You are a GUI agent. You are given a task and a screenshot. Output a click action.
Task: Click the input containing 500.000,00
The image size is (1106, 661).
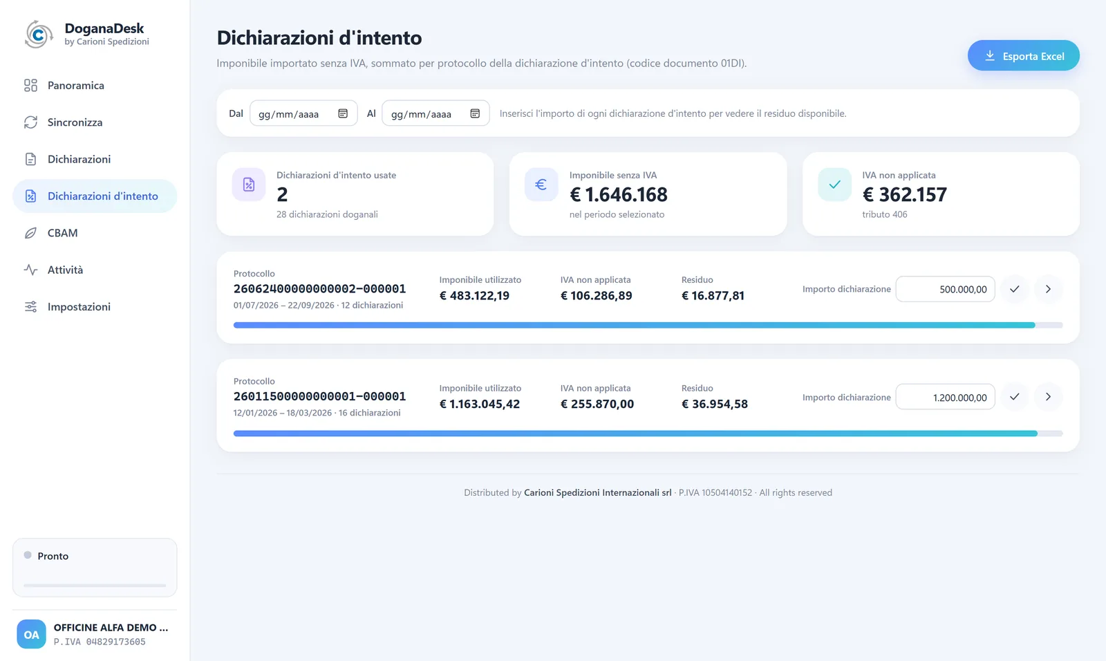(x=945, y=289)
